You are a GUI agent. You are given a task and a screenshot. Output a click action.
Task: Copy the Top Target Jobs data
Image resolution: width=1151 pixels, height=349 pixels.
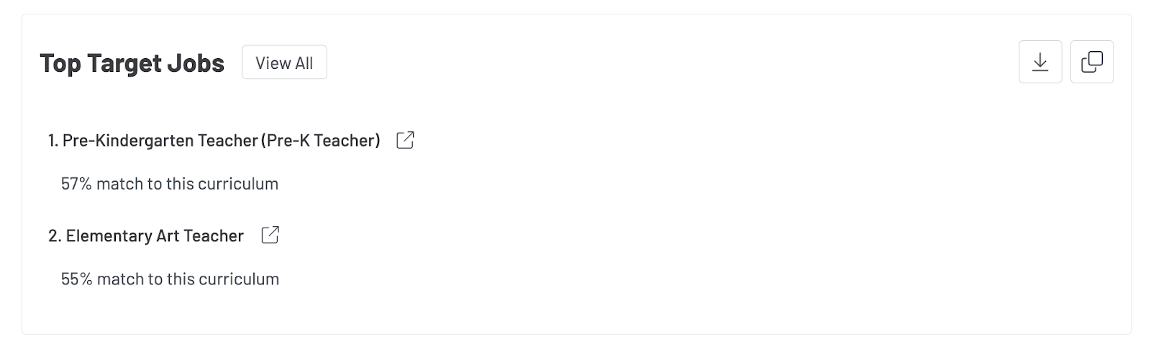click(1091, 62)
